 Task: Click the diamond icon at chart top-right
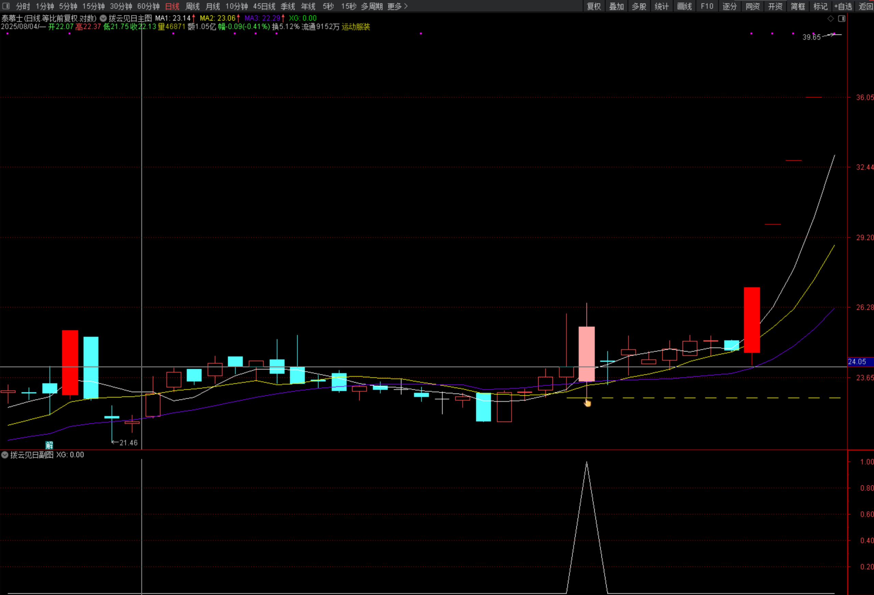click(830, 18)
